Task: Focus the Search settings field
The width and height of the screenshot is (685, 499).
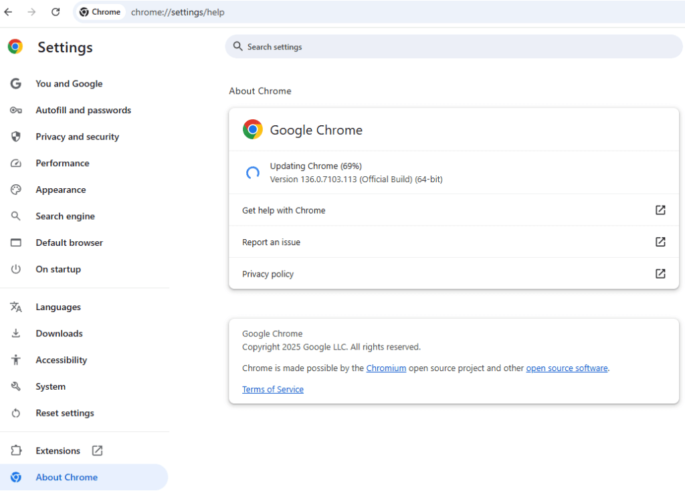Action: click(454, 46)
